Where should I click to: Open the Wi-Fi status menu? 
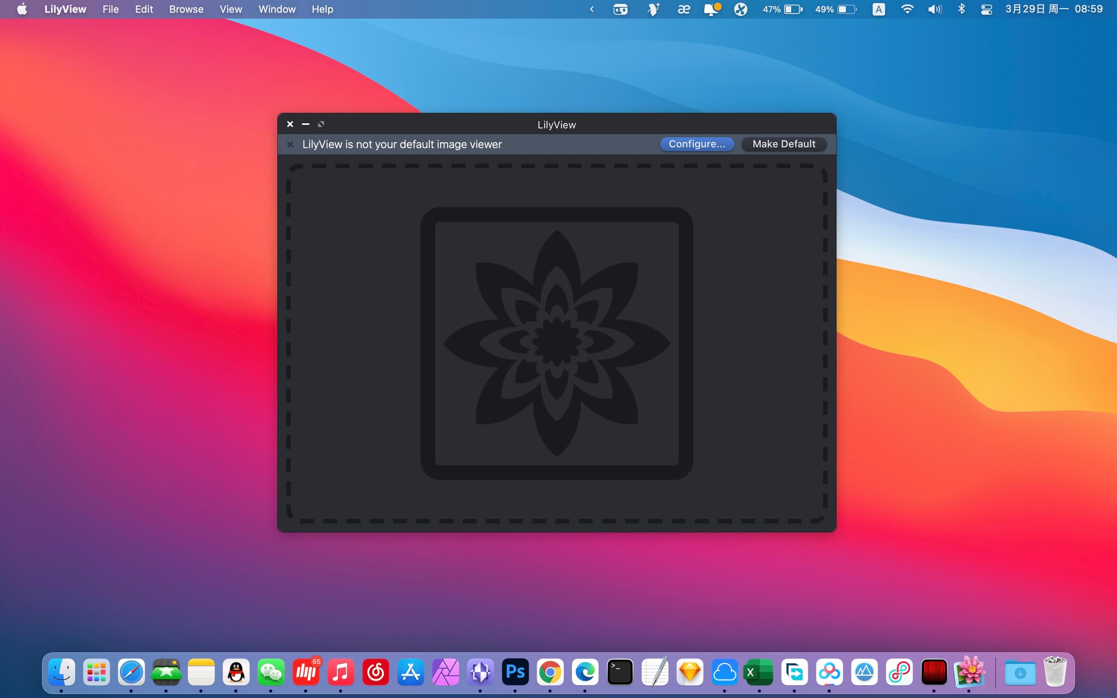(907, 9)
